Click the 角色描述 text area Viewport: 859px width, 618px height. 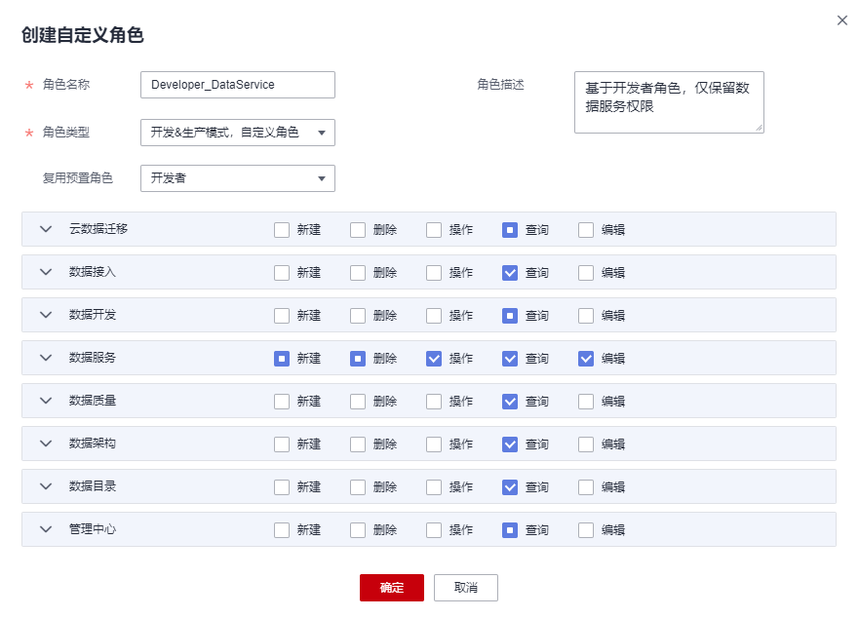pos(668,101)
